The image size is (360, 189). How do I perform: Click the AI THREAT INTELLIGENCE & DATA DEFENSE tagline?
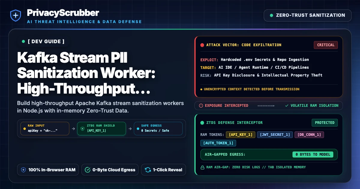coord(84,22)
